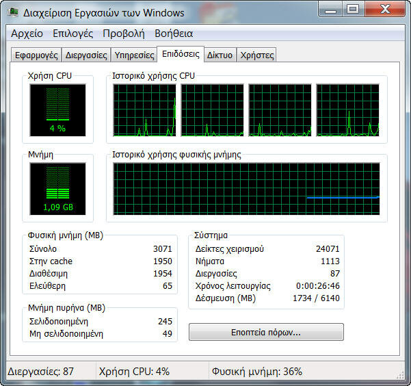Click the third CPU core history graph
The height and width of the screenshot is (386, 411).
tap(280, 110)
